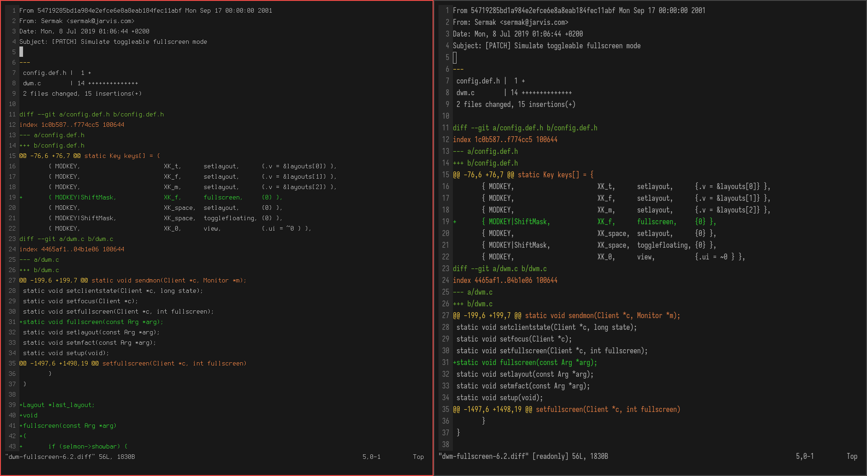
Task: Click "2 files changed, 15 insertions(+)" in left window
Action: click(82, 93)
